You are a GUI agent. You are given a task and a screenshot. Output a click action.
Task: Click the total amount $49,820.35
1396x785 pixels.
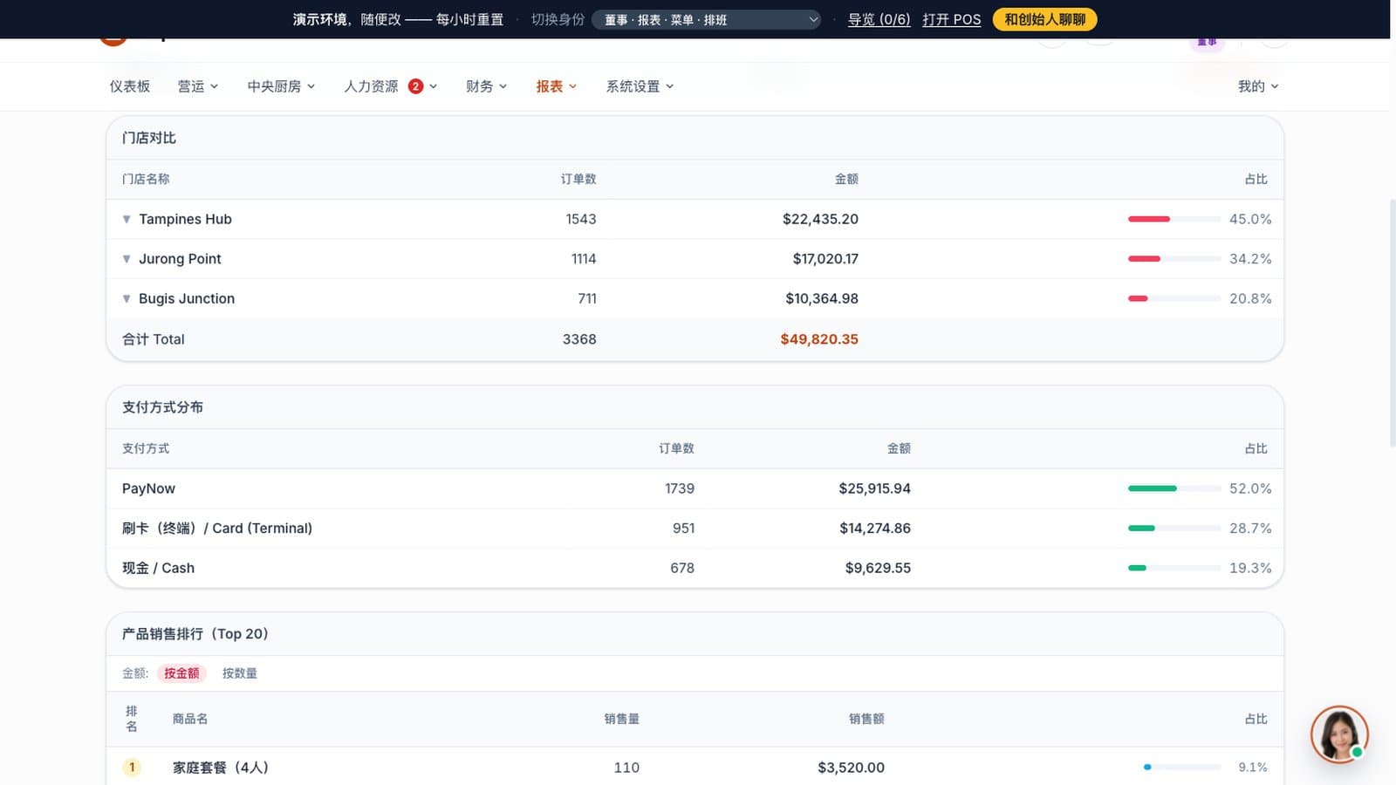coord(819,339)
